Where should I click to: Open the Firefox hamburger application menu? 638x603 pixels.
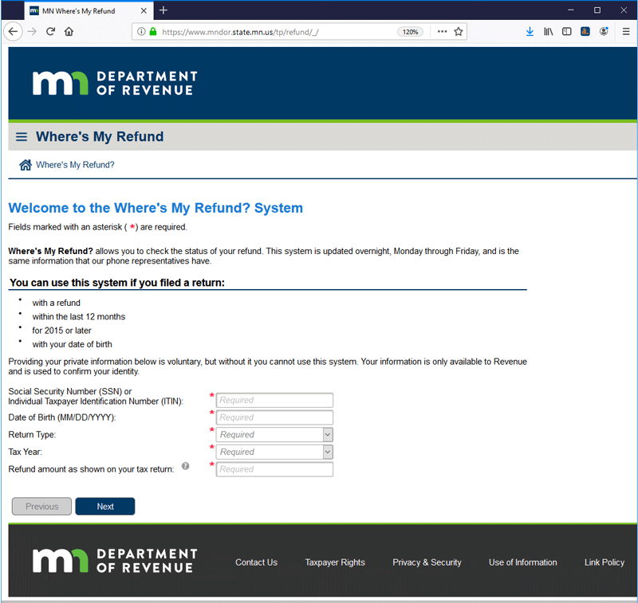(626, 32)
